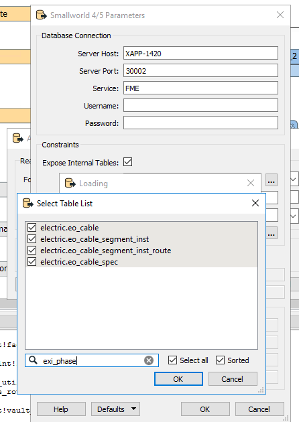Click the Username field

coord(200,106)
